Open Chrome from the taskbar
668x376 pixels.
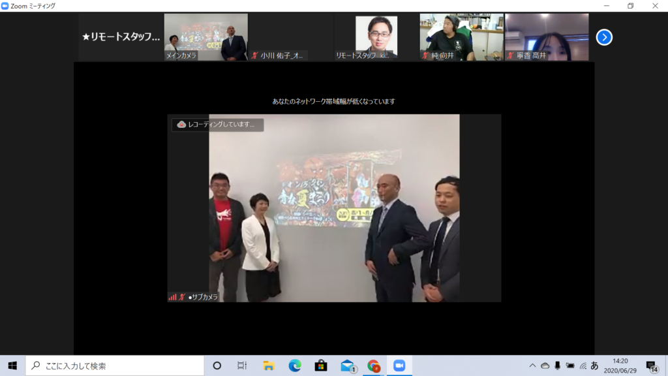coord(373,366)
